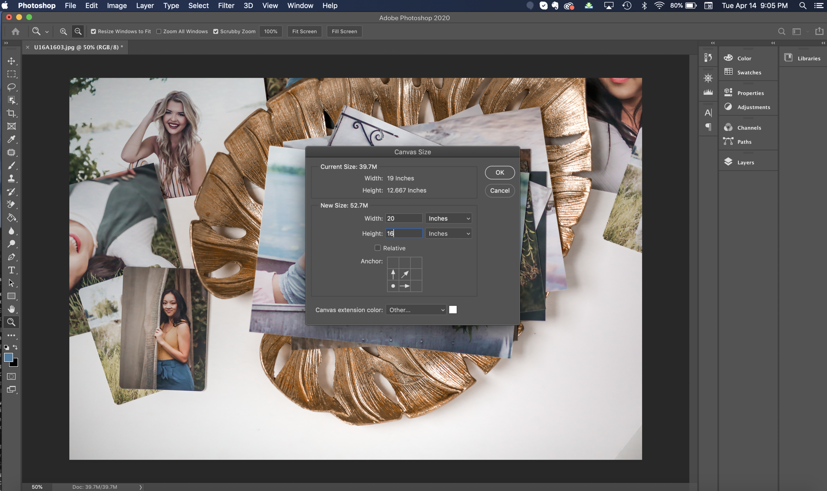
Task: Pick the Eyedropper tool
Action: click(11, 139)
